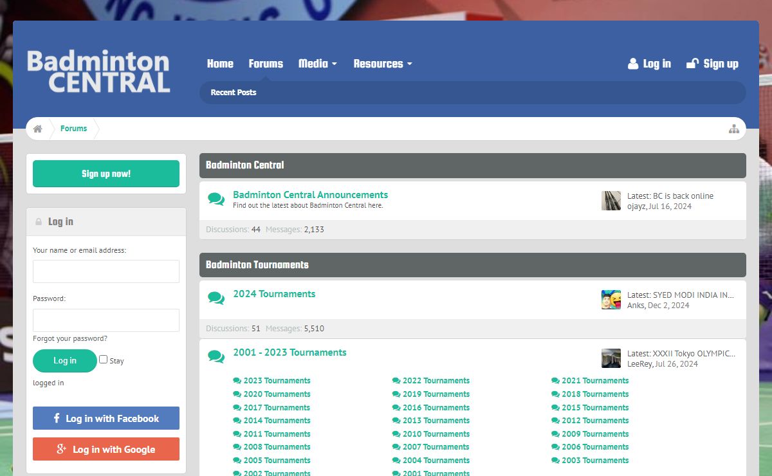Open the 2005 Tournaments subforum
Image resolution: width=772 pixels, height=476 pixels.
coord(277,461)
